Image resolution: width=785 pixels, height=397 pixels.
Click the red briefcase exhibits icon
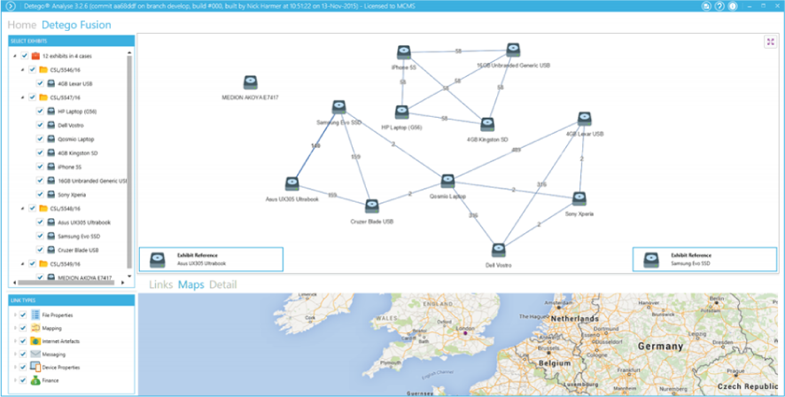point(35,56)
